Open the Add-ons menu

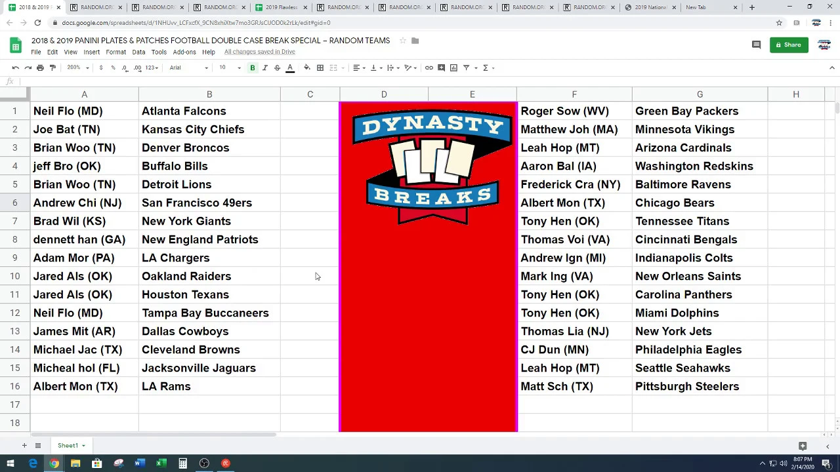coord(184,52)
